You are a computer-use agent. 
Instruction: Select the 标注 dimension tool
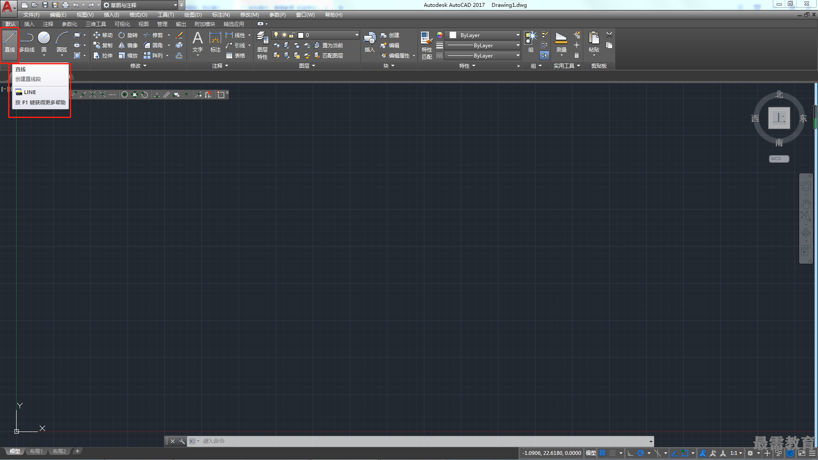[x=215, y=42]
